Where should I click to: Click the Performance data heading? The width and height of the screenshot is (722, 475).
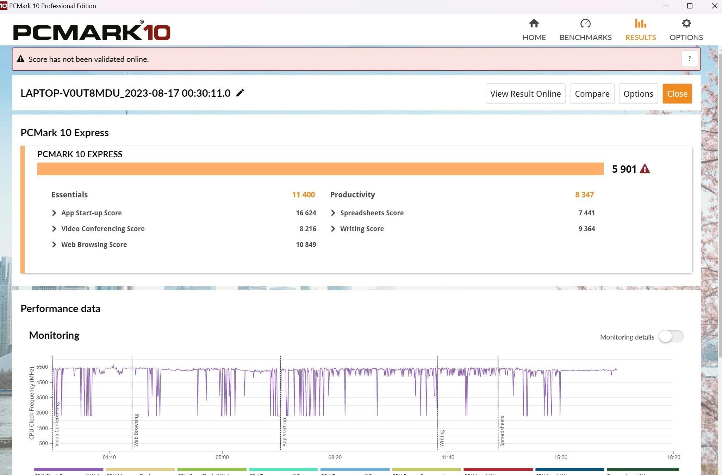(60, 309)
